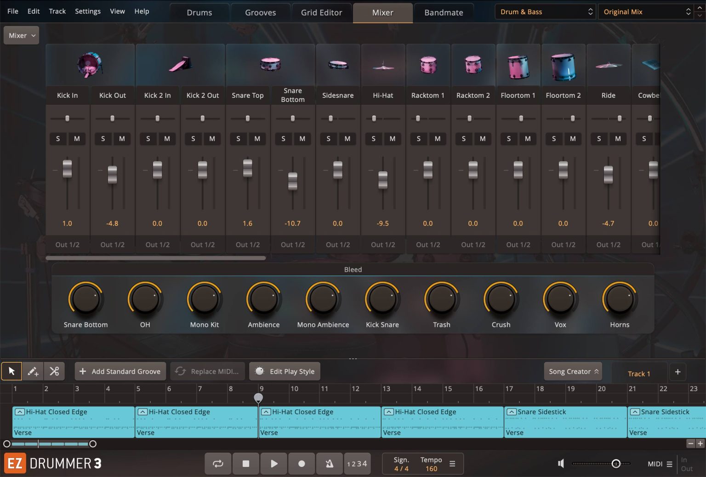Viewport: 706px width, 477px height.
Task: Mute the Snare Top channel
Action: 257,139
